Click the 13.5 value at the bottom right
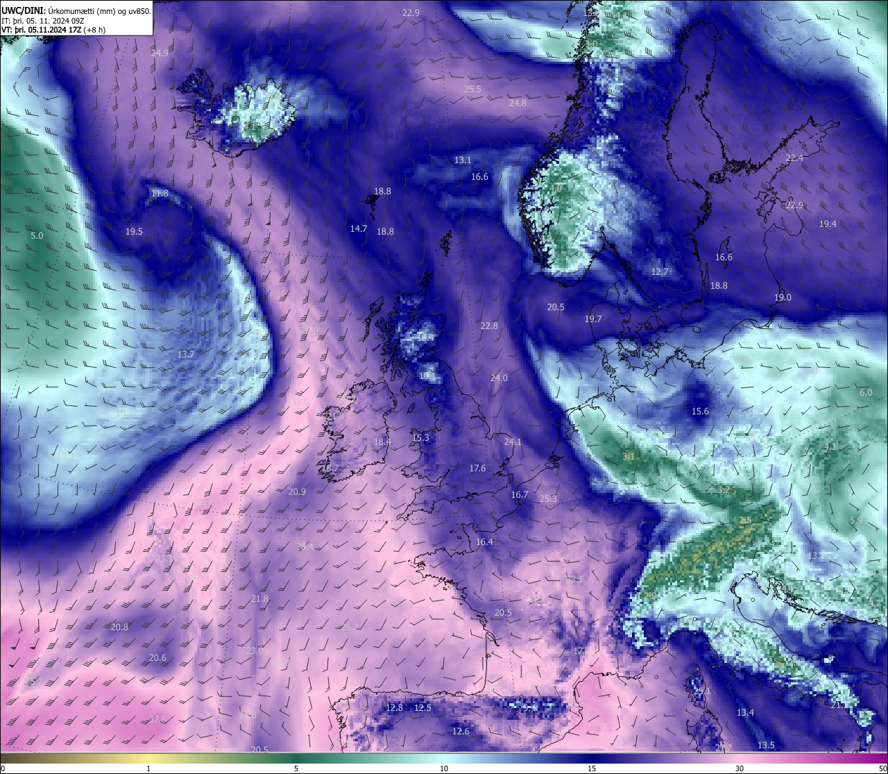 (766, 745)
